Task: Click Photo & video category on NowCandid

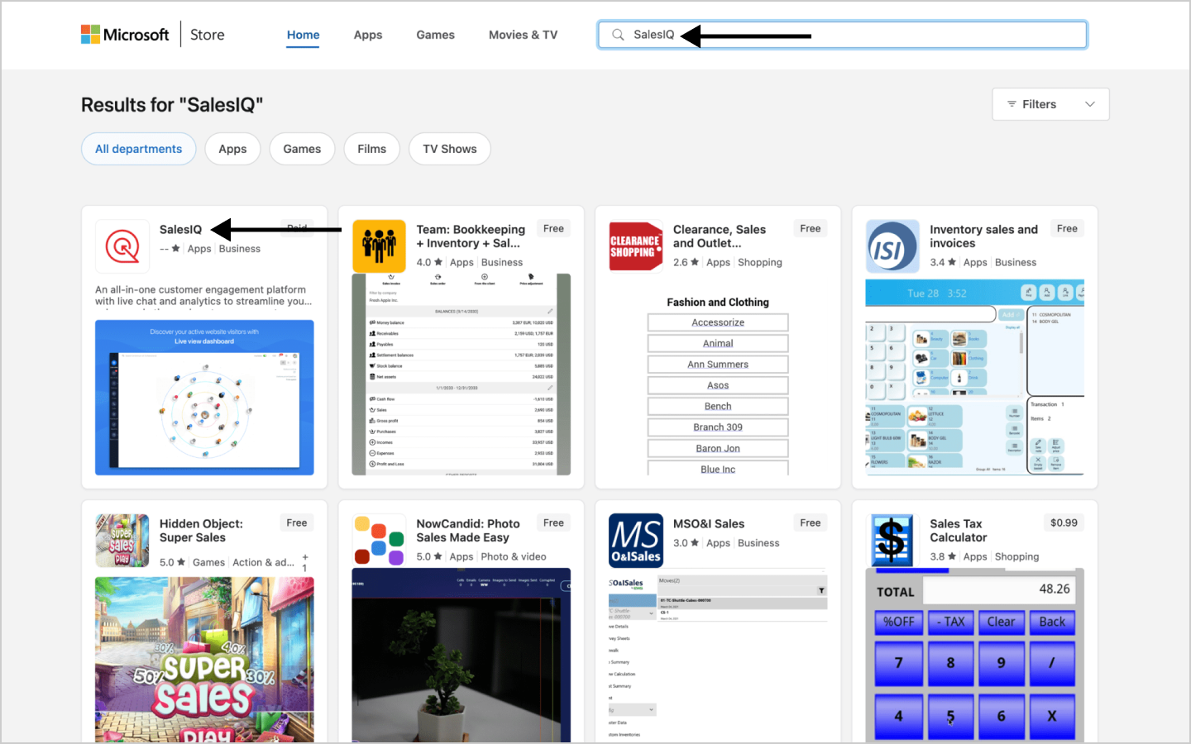Action: (x=514, y=556)
